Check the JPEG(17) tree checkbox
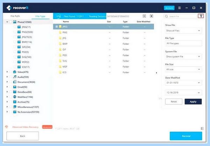This screenshot has width=210, height=146. click(x=15, y=27)
